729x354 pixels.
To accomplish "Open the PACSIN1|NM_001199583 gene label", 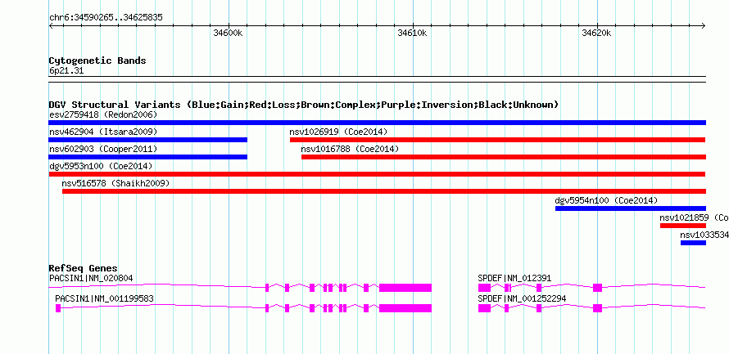I will point(104,298).
